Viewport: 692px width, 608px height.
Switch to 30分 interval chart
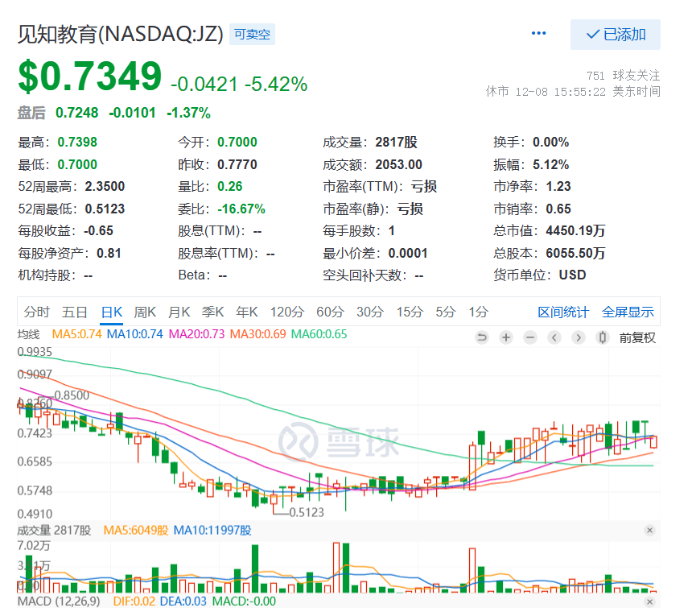pos(370,312)
